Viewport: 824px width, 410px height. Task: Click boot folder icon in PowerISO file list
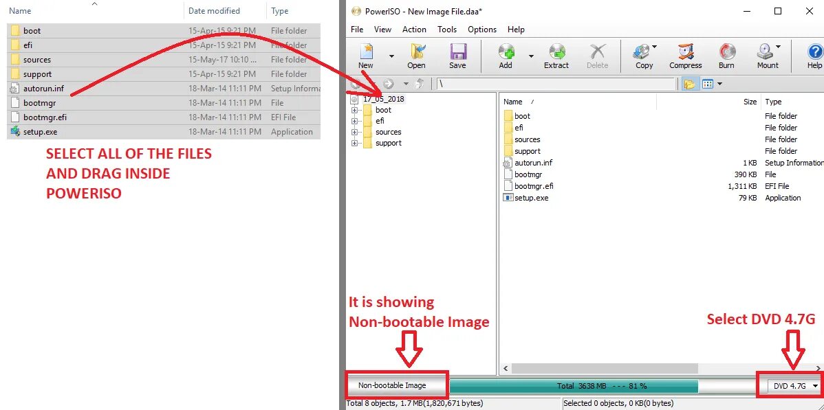[508, 116]
